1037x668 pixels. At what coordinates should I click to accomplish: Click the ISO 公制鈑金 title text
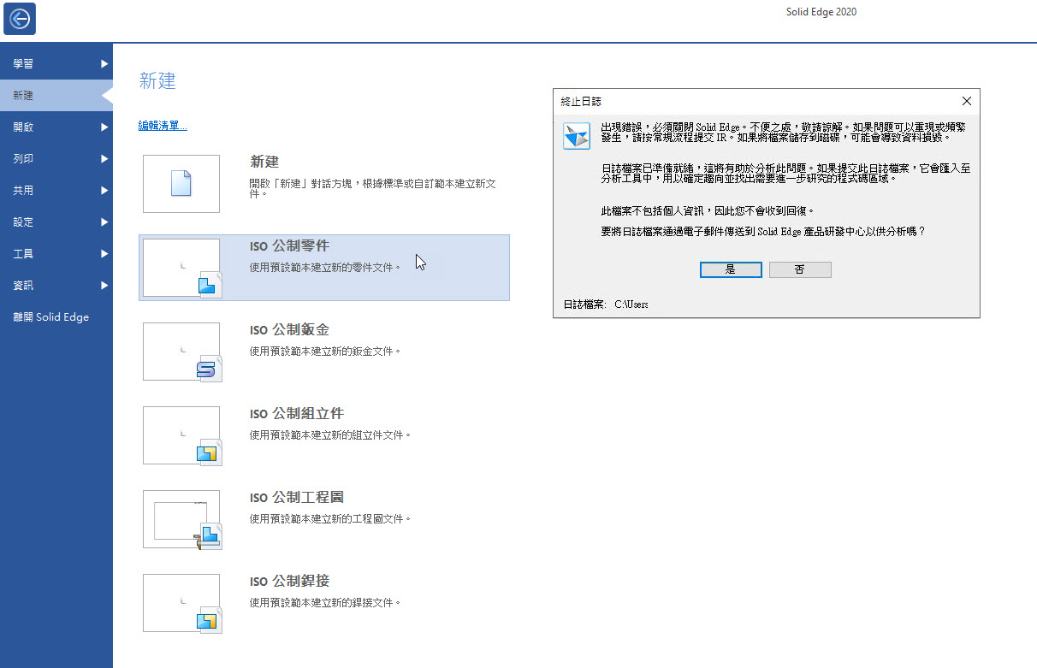coord(289,330)
